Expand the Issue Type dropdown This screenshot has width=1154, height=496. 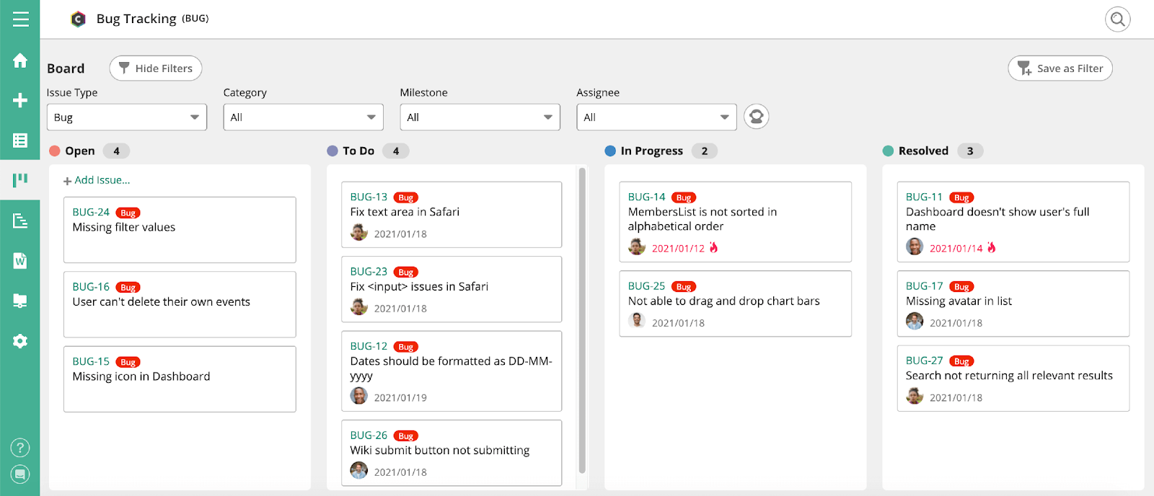[x=127, y=118]
